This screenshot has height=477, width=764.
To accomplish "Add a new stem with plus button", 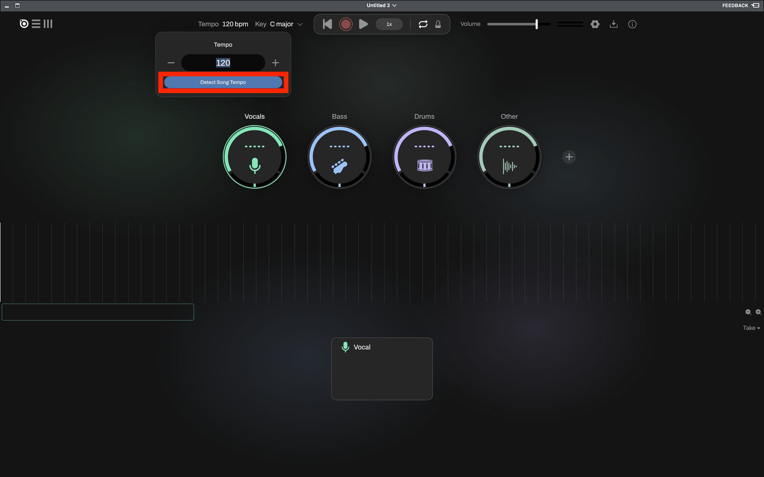I will tap(569, 157).
